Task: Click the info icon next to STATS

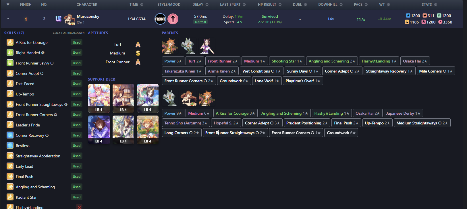Action: tap(436, 5)
